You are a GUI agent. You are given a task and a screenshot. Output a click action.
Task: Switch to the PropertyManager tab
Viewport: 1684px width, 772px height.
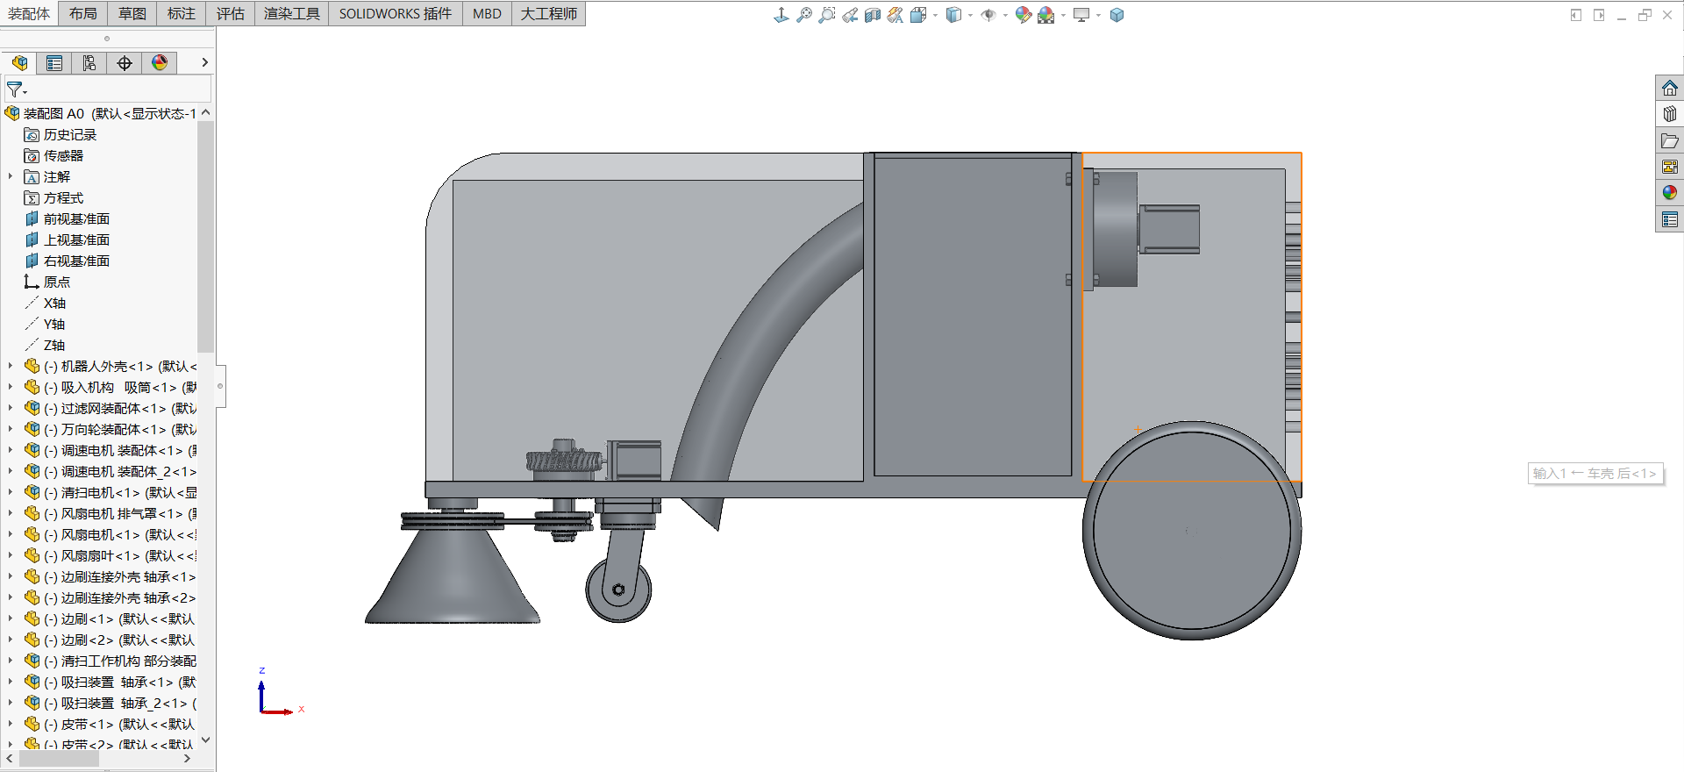click(54, 63)
